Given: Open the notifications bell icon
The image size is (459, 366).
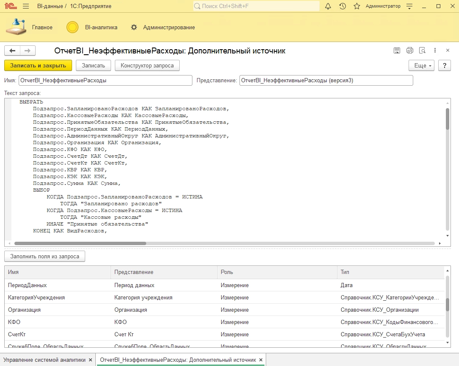Looking at the screenshot, I should point(328,6).
